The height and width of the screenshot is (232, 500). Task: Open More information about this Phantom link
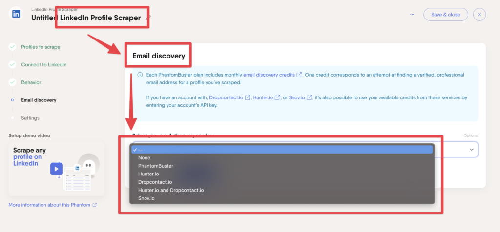tap(49, 205)
